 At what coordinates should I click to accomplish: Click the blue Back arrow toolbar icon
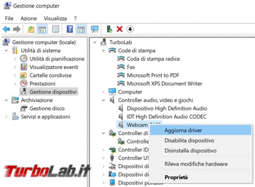pos(7,29)
